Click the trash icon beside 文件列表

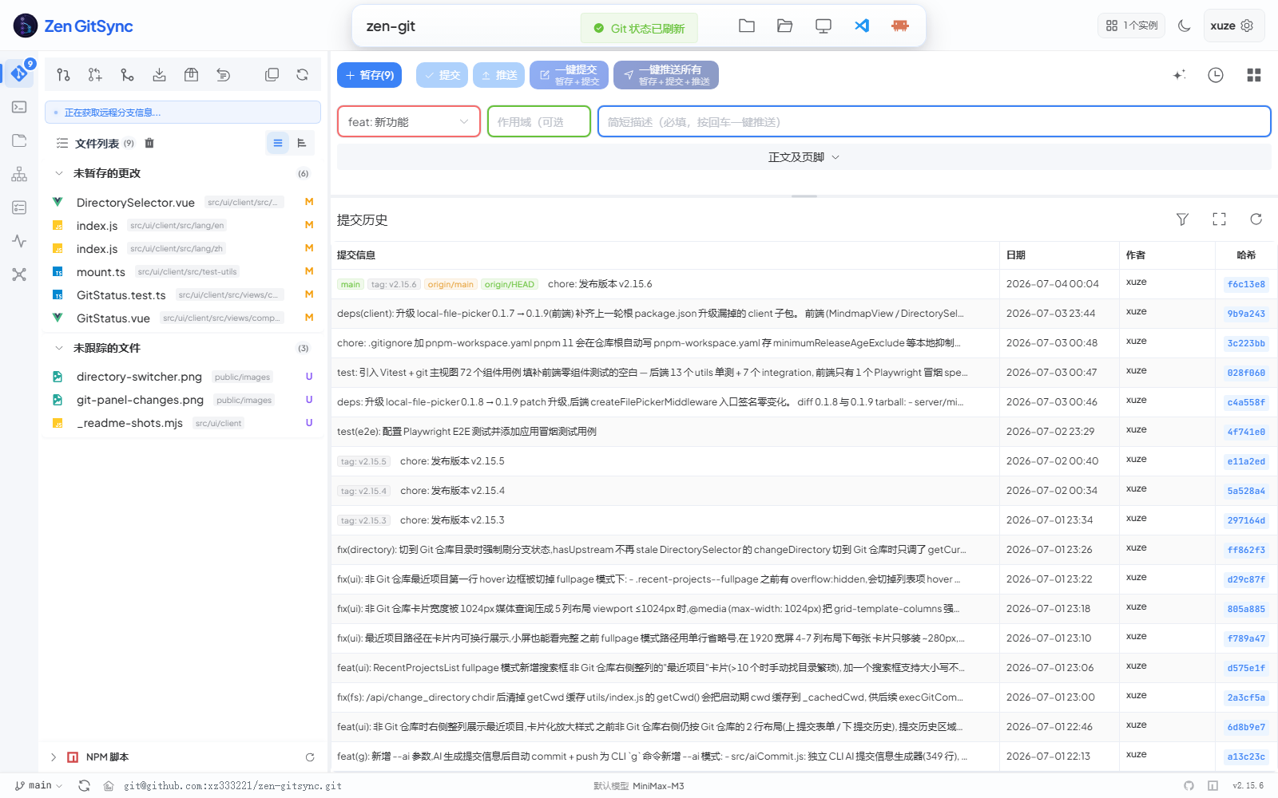tap(149, 144)
